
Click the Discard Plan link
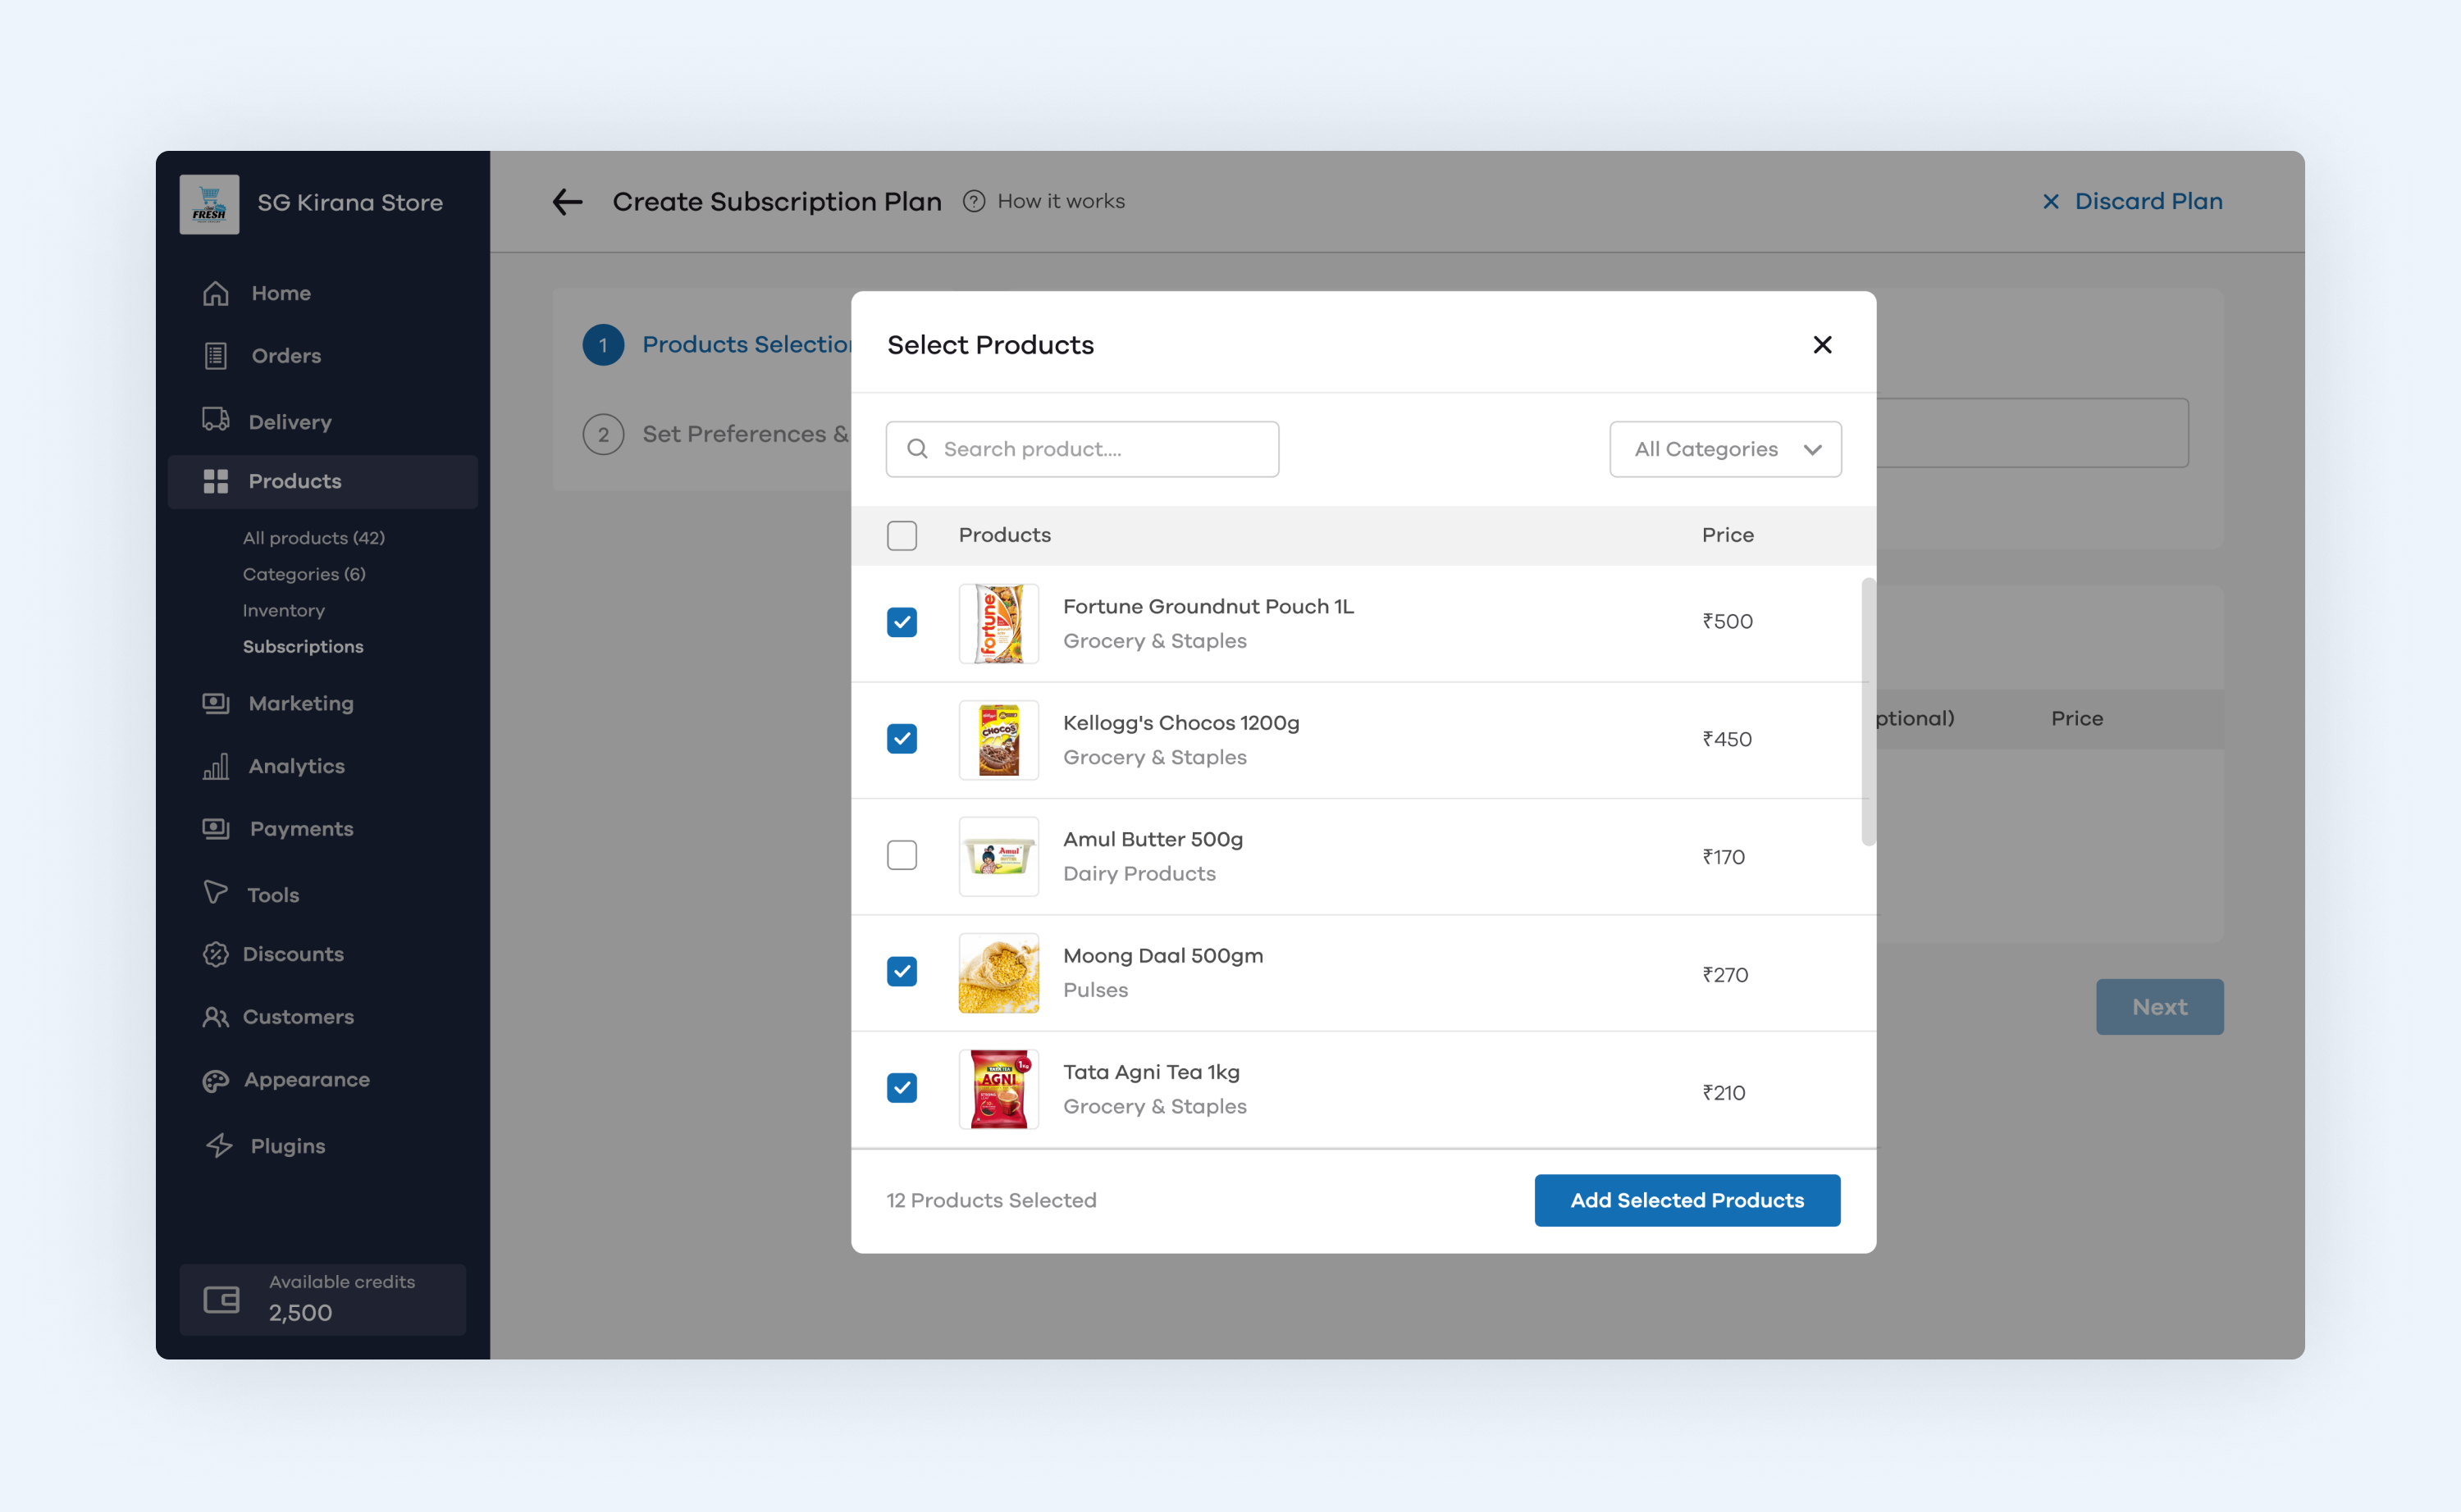(2132, 201)
